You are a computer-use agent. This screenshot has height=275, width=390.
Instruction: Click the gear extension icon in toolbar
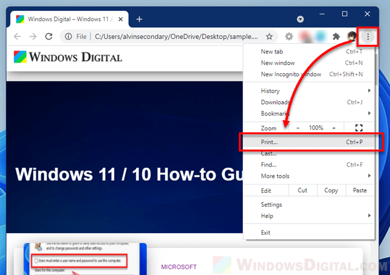point(289,37)
